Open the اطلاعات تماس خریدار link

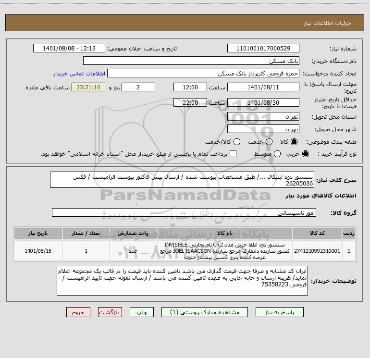click(79, 74)
